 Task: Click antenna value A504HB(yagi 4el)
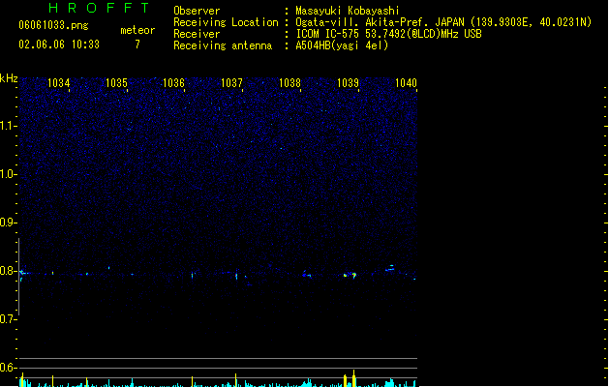pos(342,45)
